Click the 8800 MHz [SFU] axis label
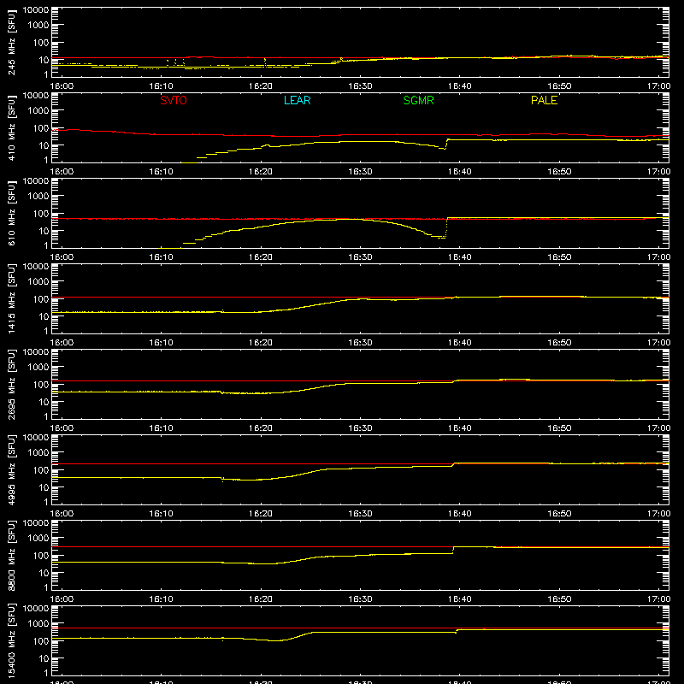Viewport: 684px width, 684px height. coord(12,555)
